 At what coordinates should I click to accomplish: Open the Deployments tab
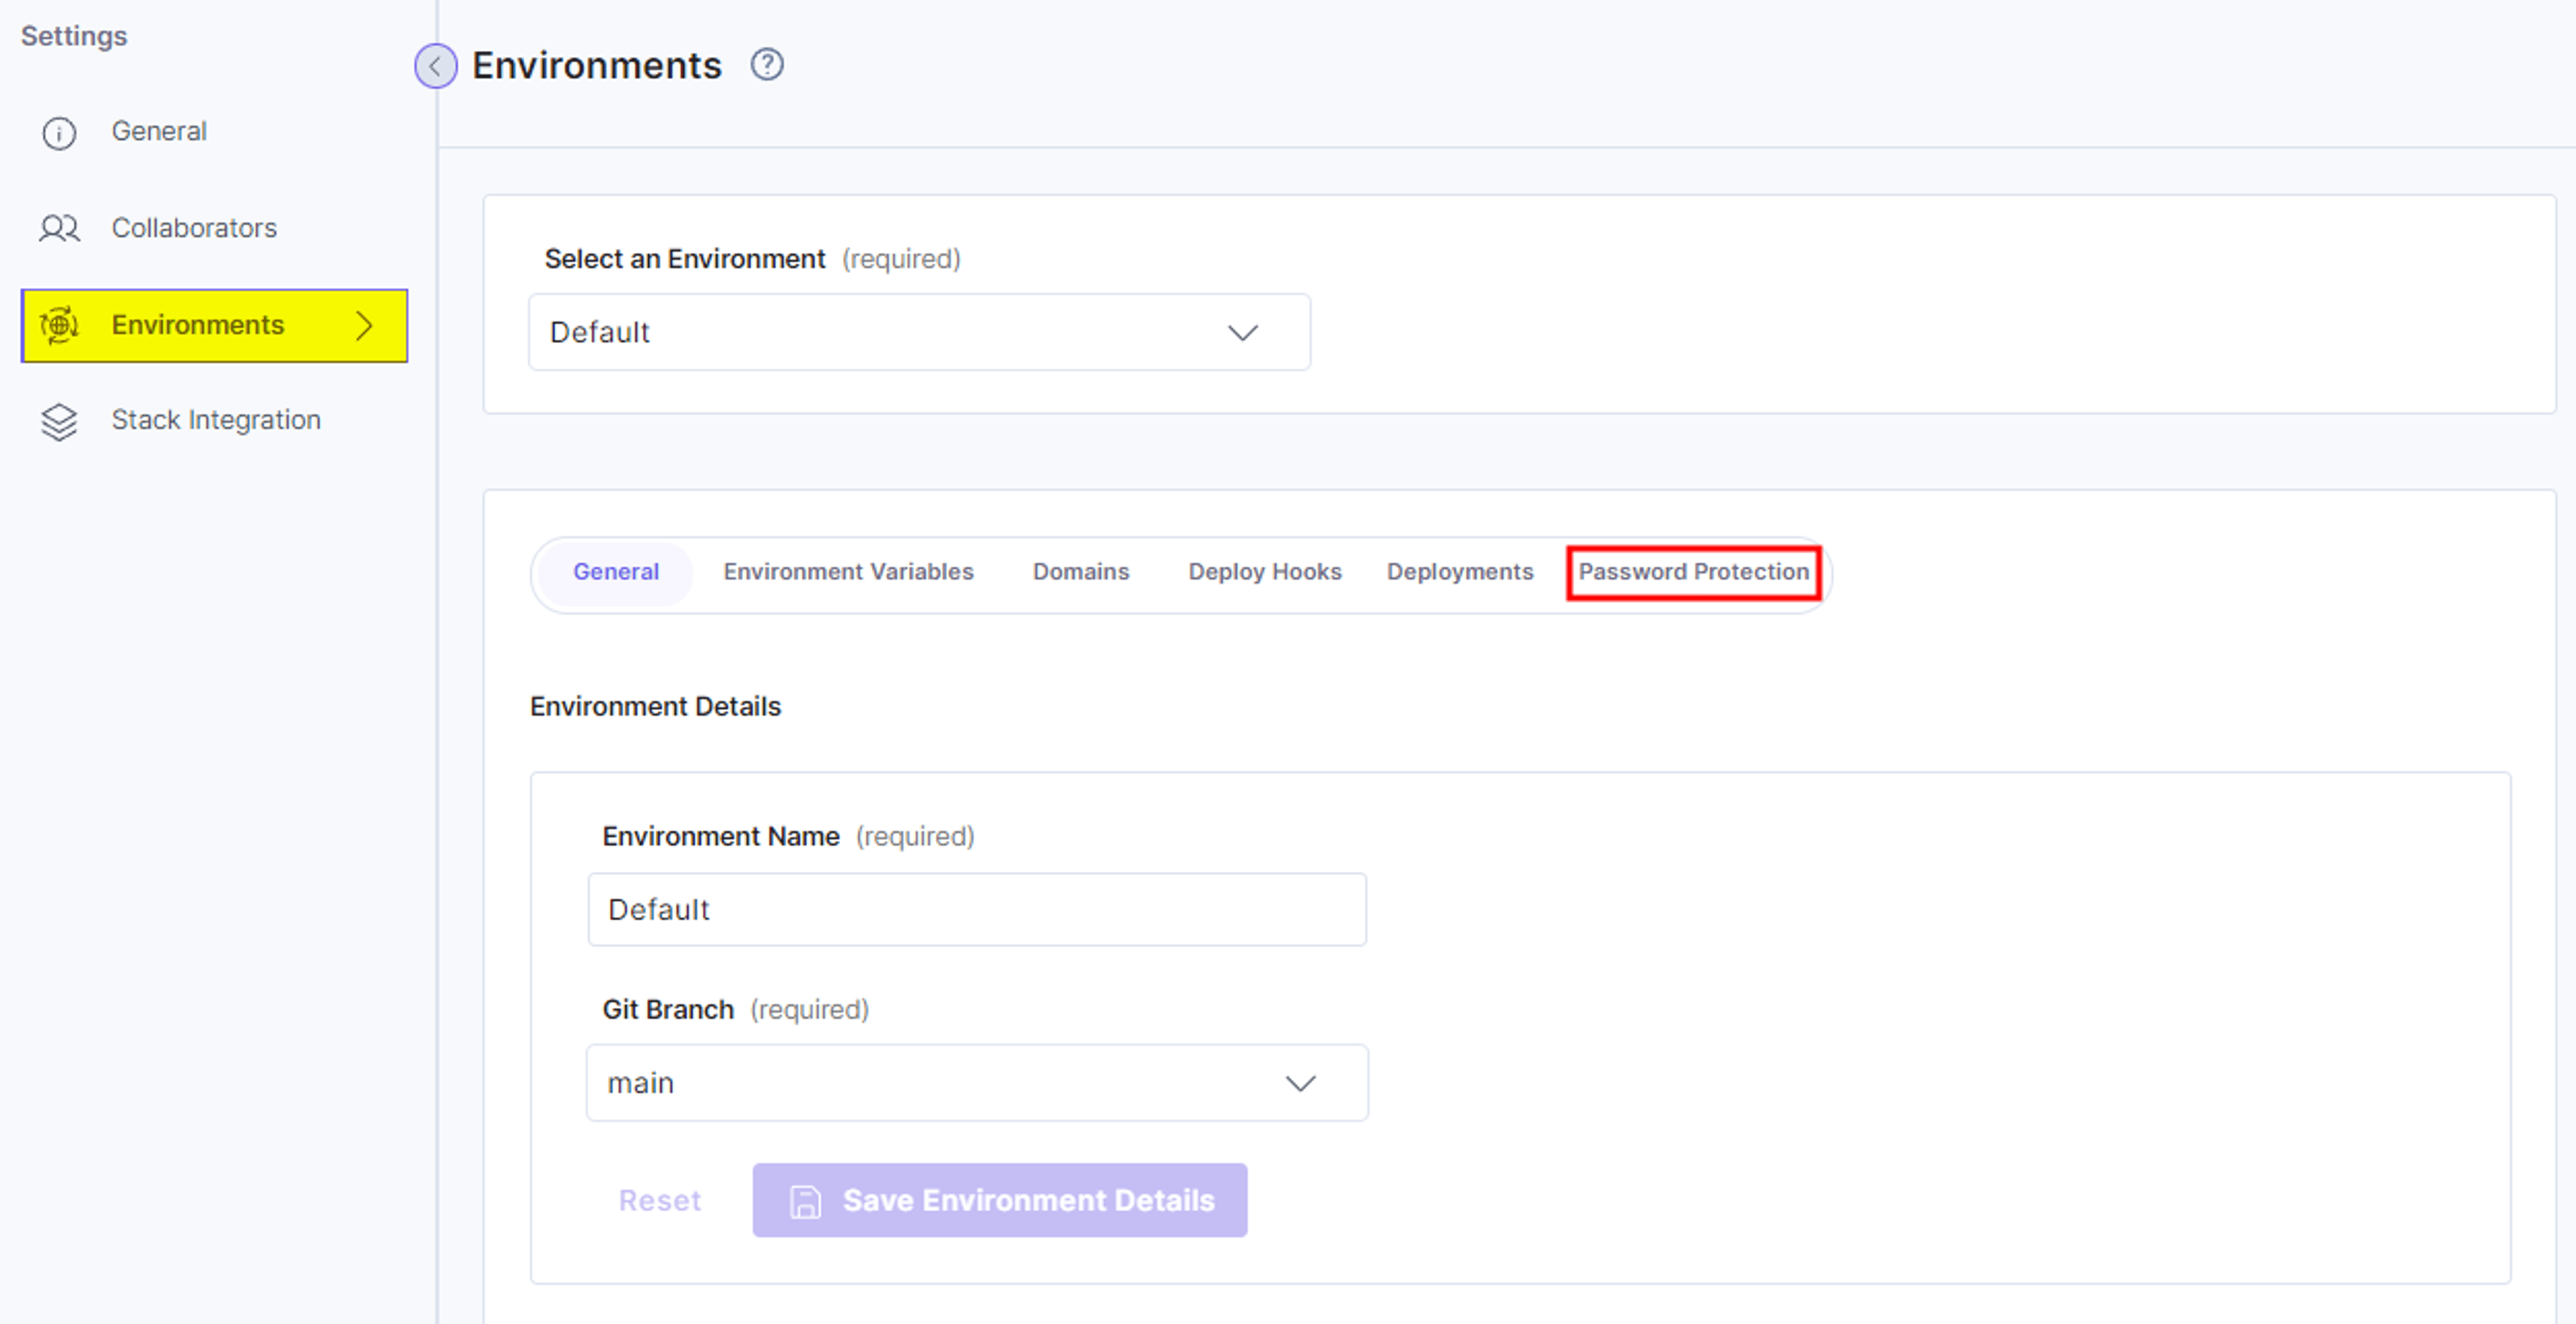point(1459,572)
